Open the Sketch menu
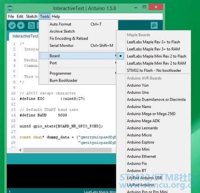200x193 pixels. click(x=32, y=16)
